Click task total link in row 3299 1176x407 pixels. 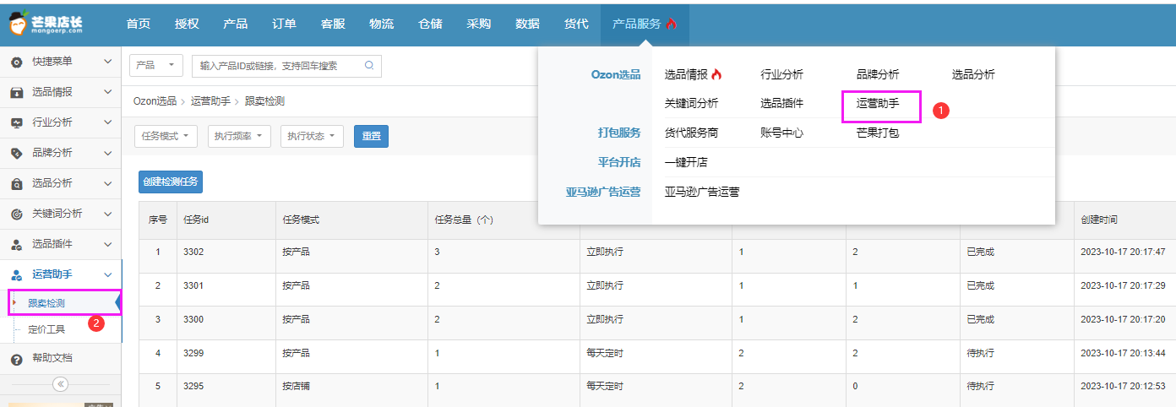(437, 353)
